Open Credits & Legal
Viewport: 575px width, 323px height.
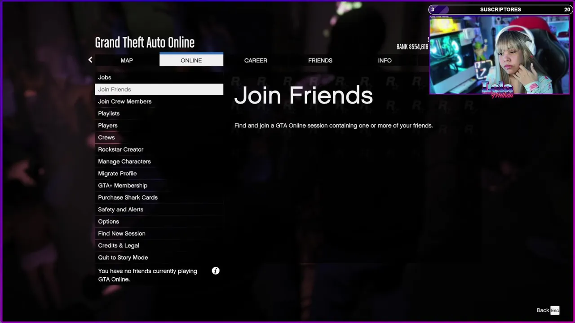point(159,245)
